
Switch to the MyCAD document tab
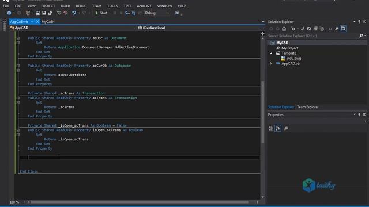click(47, 22)
